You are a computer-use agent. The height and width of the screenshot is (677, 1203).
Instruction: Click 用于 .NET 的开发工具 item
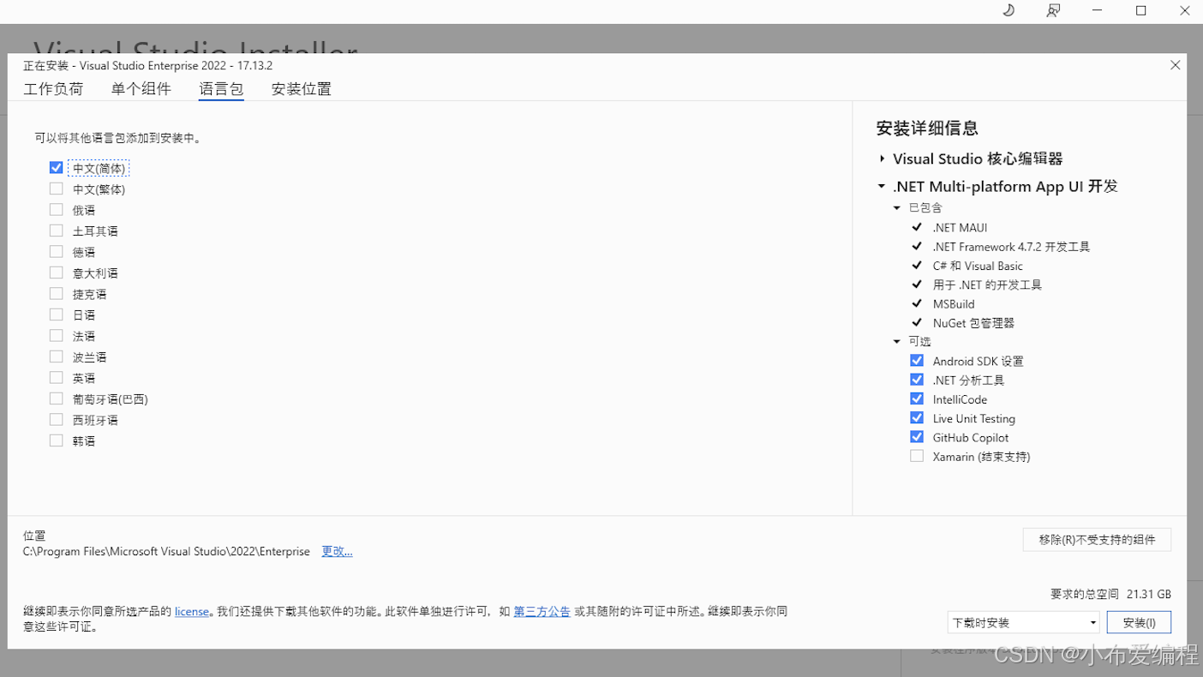click(987, 285)
